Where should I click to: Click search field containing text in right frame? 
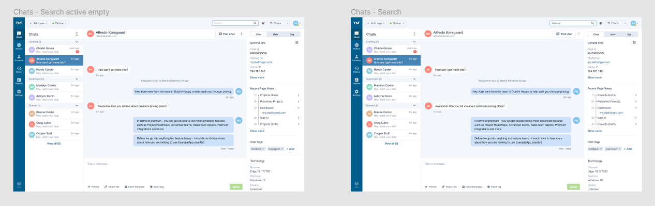[x=573, y=23]
